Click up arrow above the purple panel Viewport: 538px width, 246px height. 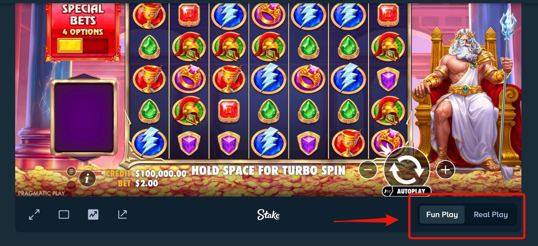[x=84, y=76]
